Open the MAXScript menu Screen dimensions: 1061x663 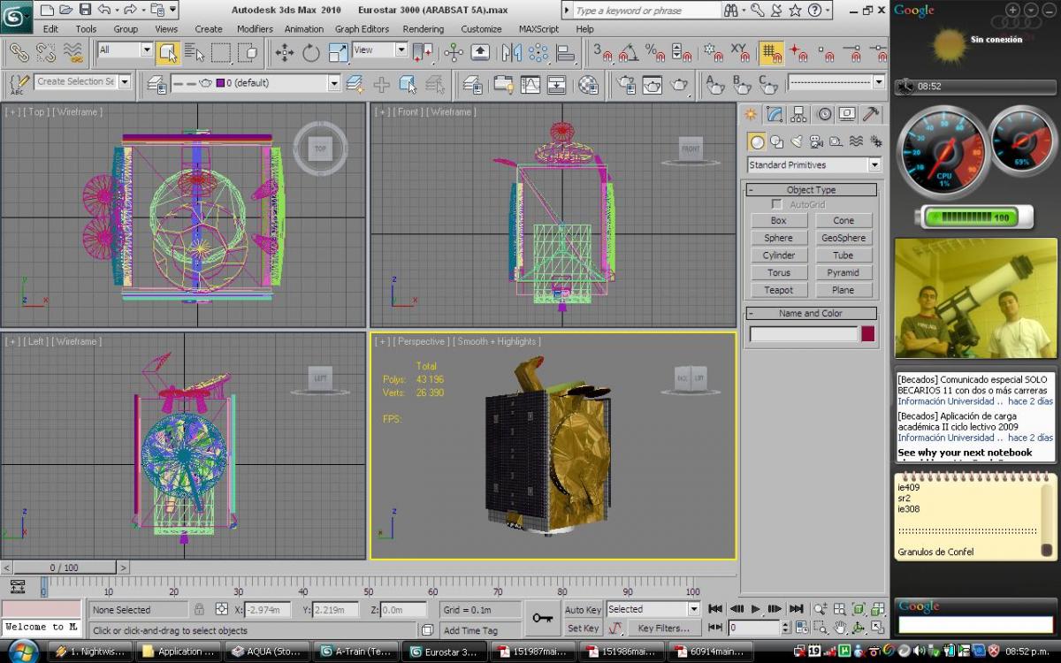(538, 28)
